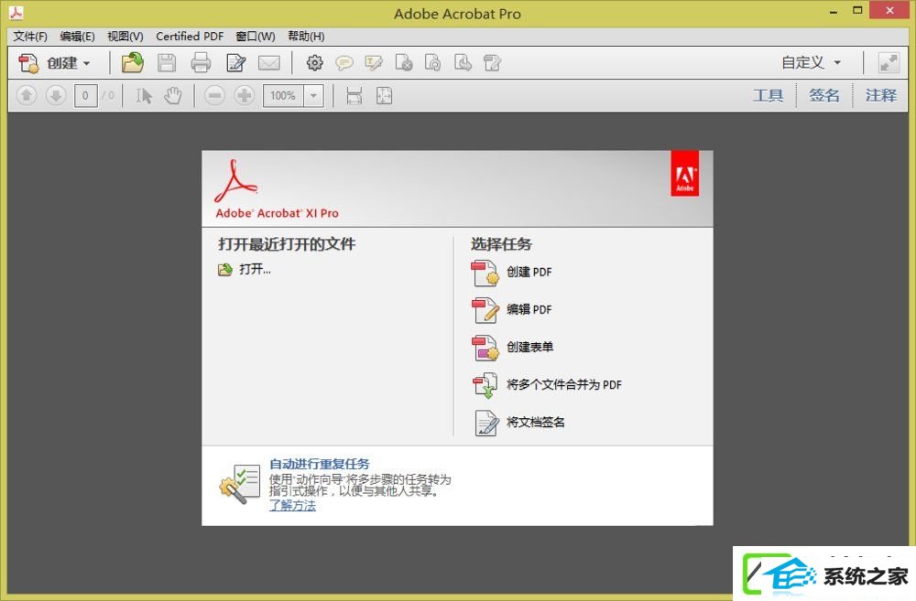916x601 pixels.
Task: Maximize the Adobe Acrobat Pro window
Action: tap(857, 10)
